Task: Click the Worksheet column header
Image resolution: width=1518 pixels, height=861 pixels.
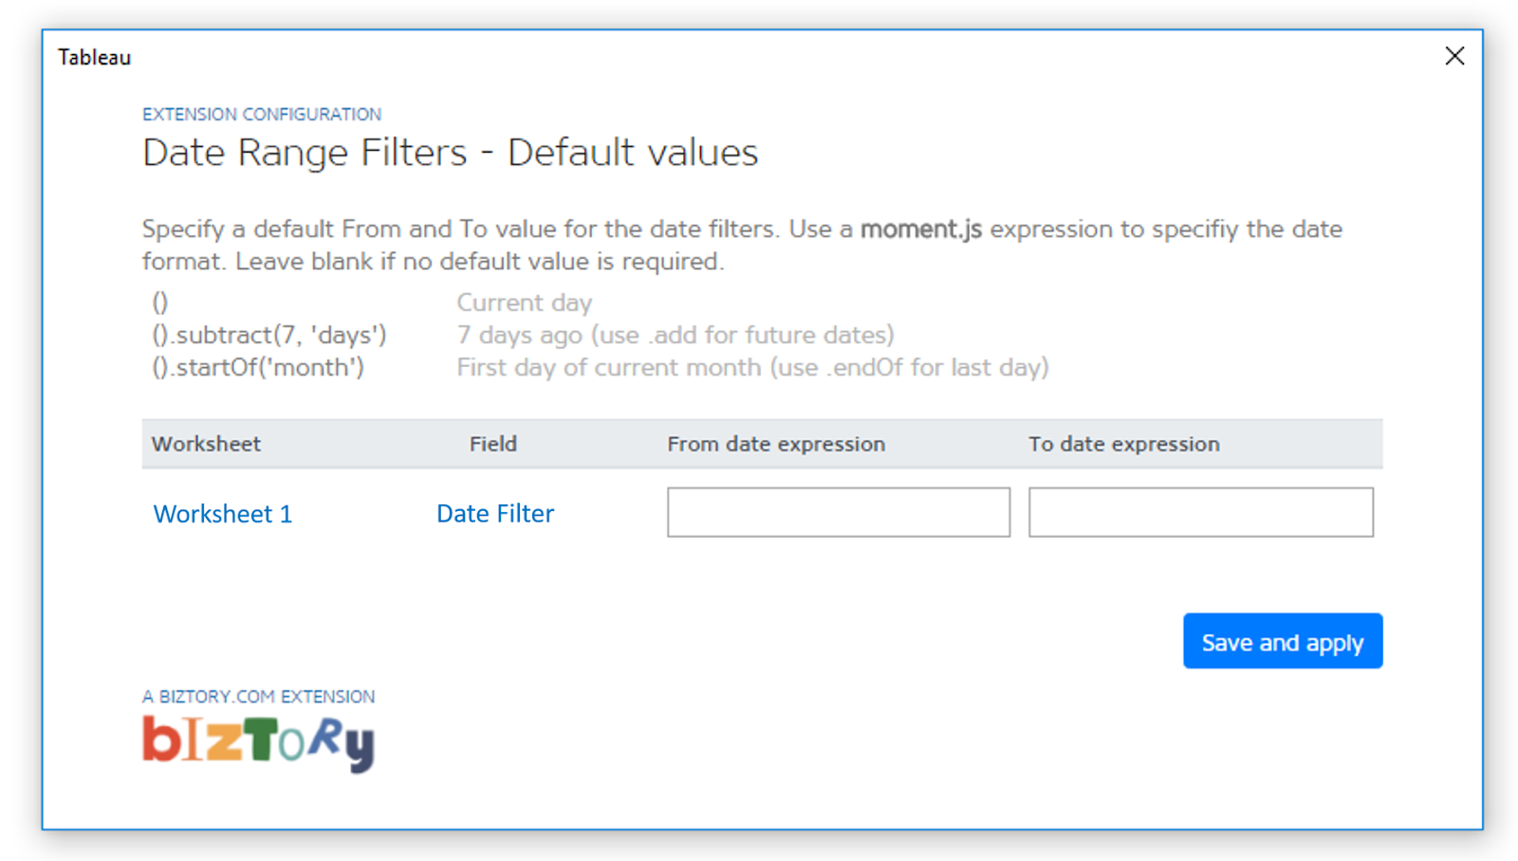Action: point(206,444)
